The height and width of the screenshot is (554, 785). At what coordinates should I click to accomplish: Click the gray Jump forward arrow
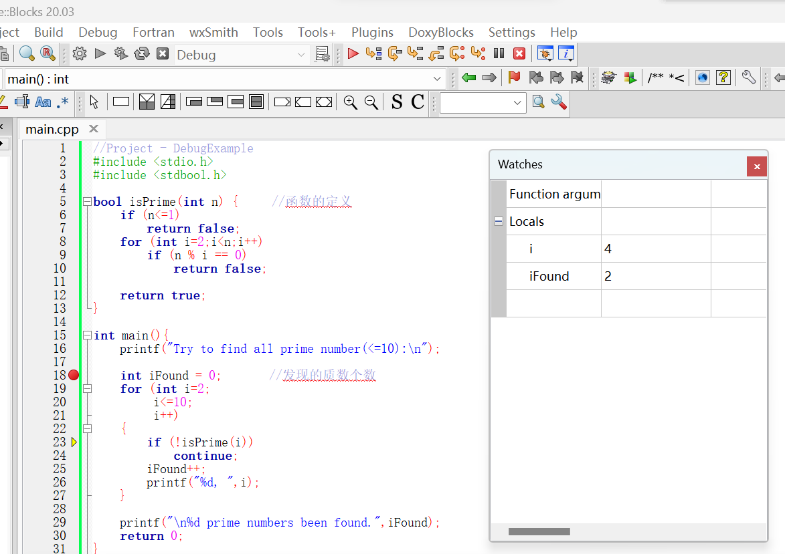coord(489,78)
